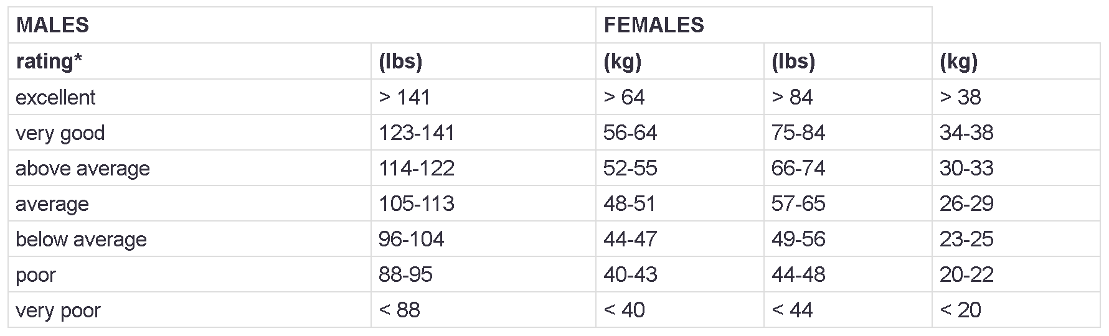
Task: Select the < 20 cell
Action: click(1016, 310)
